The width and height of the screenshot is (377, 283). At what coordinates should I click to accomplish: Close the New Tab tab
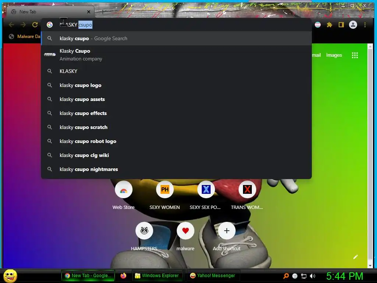coord(89,11)
